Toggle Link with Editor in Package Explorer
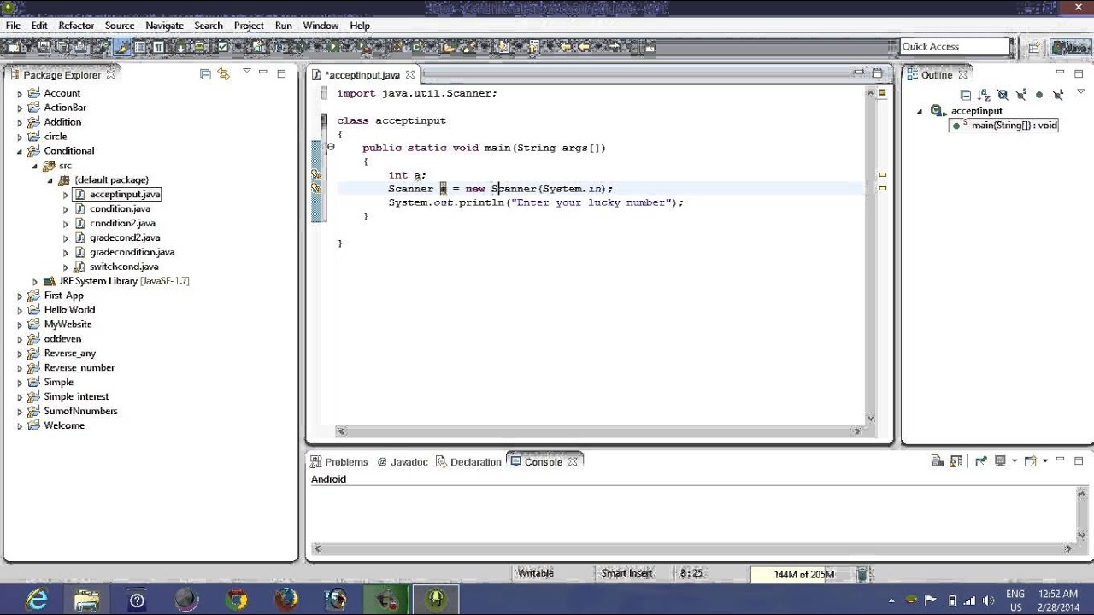The height and width of the screenshot is (615, 1094). 224,74
